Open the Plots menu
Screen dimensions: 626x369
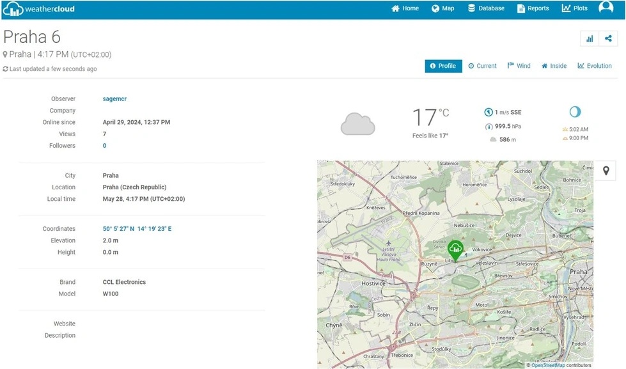575,8
